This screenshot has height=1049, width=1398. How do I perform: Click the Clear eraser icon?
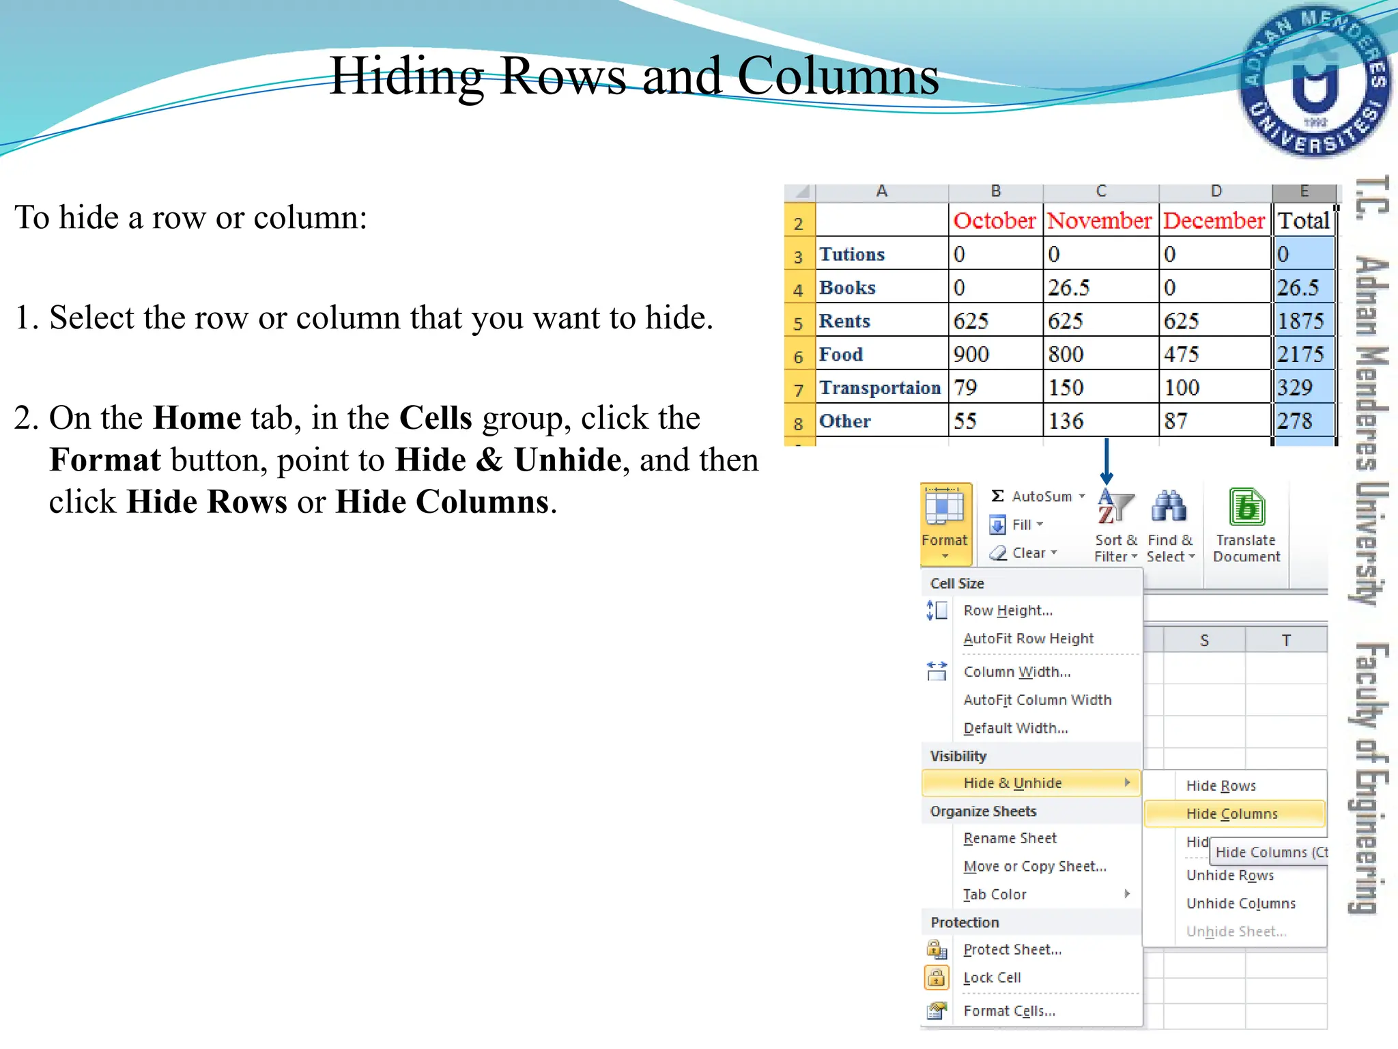[998, 553]
